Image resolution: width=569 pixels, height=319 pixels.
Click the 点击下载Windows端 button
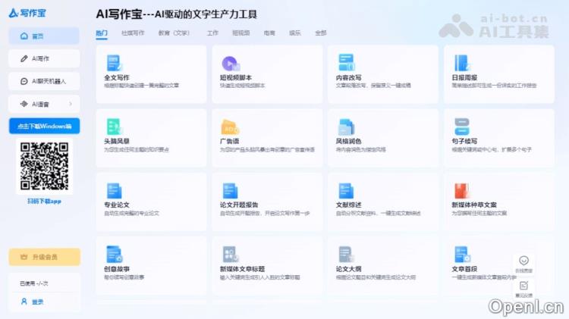(x=44, y=126)
